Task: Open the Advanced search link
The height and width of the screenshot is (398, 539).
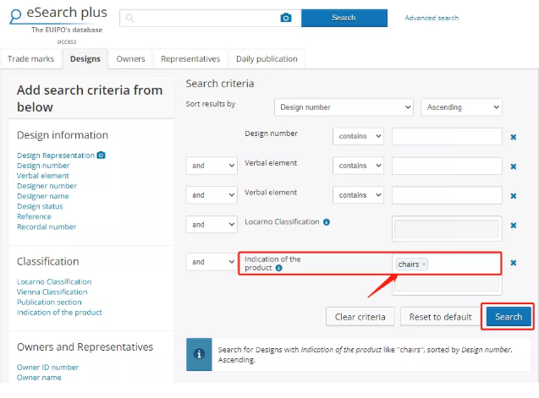Action: (x=432, y=18)
